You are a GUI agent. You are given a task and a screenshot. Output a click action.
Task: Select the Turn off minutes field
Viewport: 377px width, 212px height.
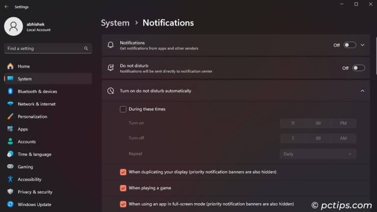[318, 138]
